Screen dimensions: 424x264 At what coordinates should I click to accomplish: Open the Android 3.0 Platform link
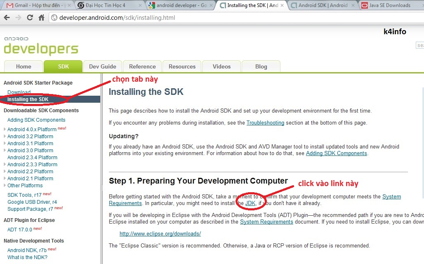(30, 151)
